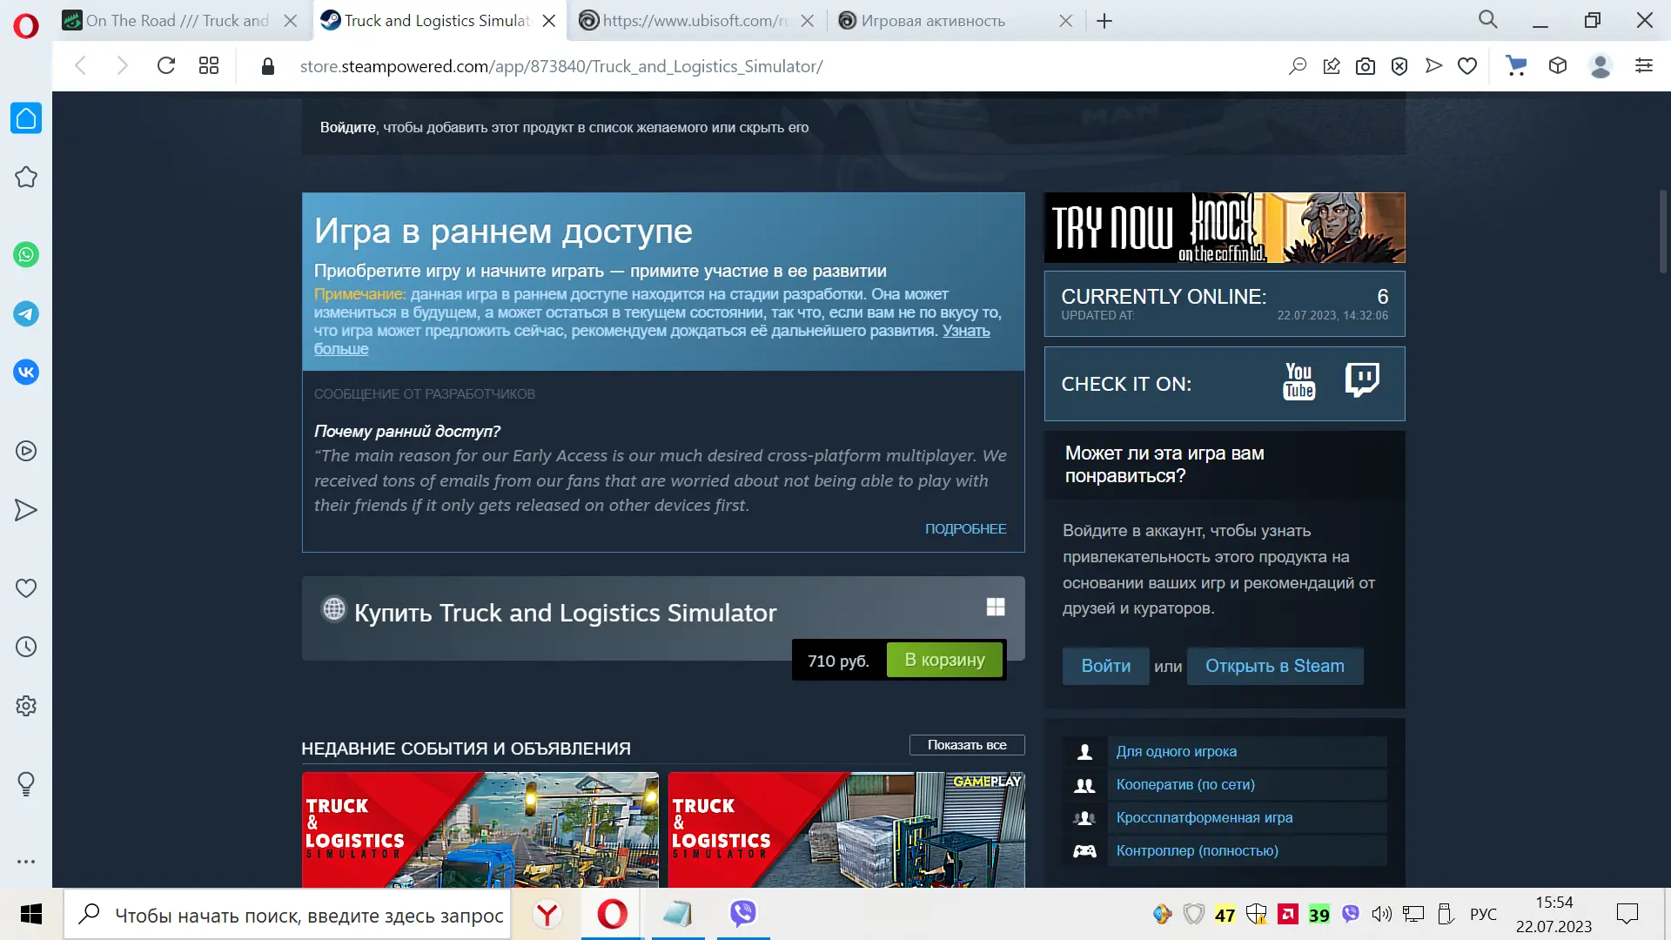The image size is (1671, 940).
Task: Open the sidebar History clock icon
Action: pyautogui.click(x=26, y=647)
